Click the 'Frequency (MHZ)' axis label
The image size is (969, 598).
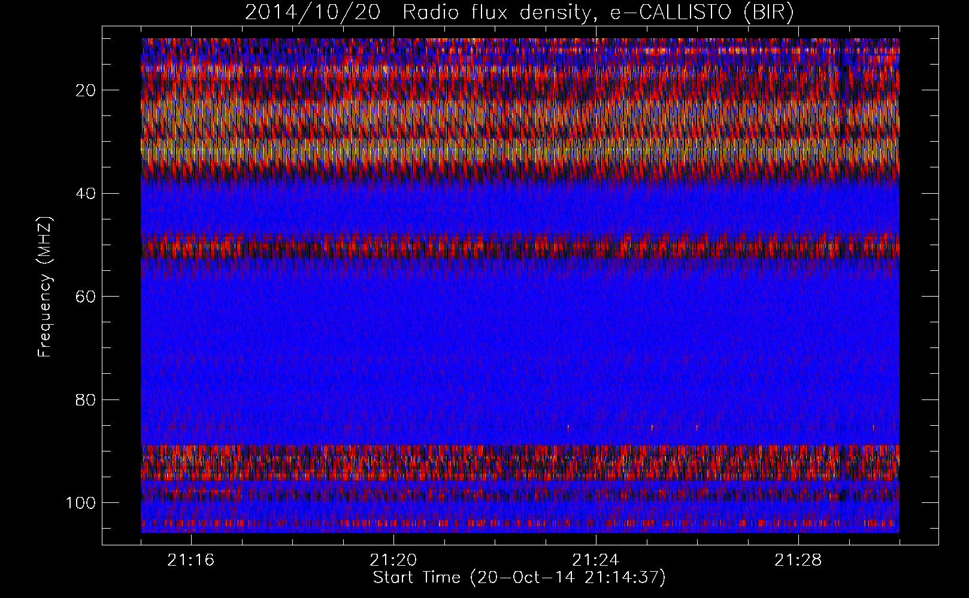[45, 287]
